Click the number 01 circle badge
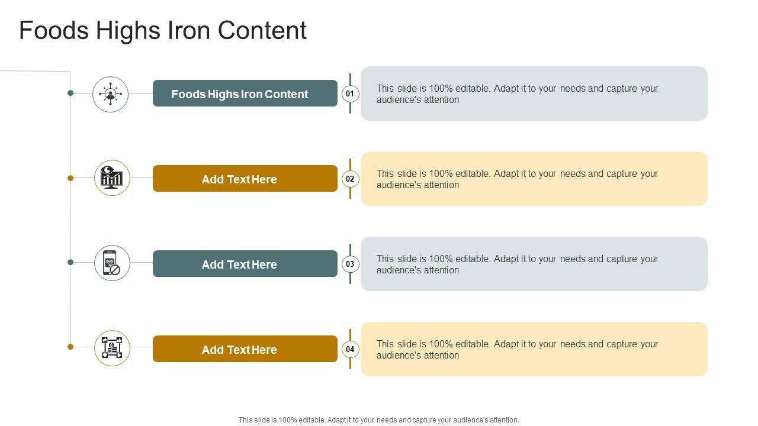 (350, 93)
